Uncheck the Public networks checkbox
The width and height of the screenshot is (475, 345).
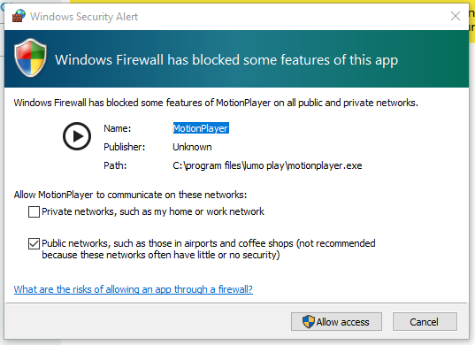tap(34, 243)
